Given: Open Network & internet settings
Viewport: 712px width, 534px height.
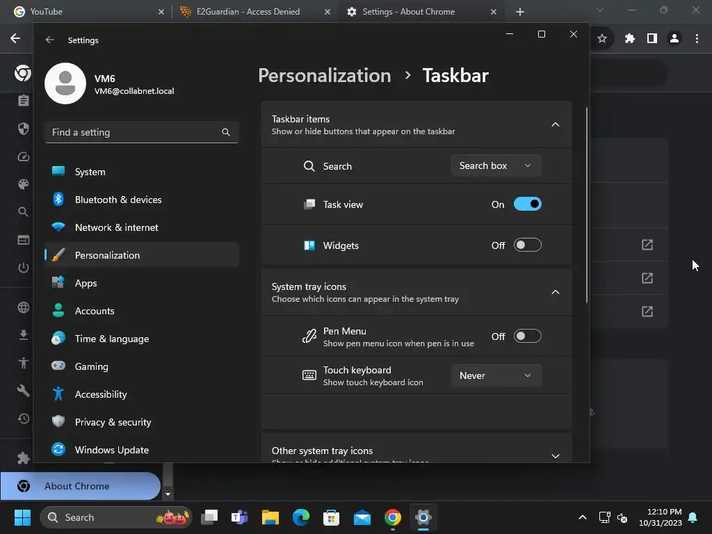Looking at the screenshot, I should [x=142, y=227].
